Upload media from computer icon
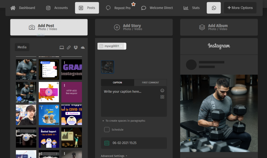Viewport: 267px width, 158px height. coord(62,48)
